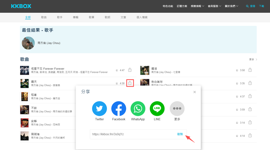270x150 pixels.
Task: Open song title 擱淺
Action: click(x=154, y=68)
